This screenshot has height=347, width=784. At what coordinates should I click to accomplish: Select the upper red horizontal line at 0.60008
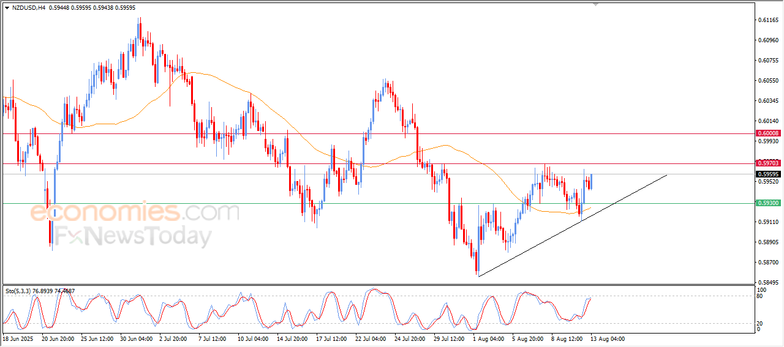[378, 133]
